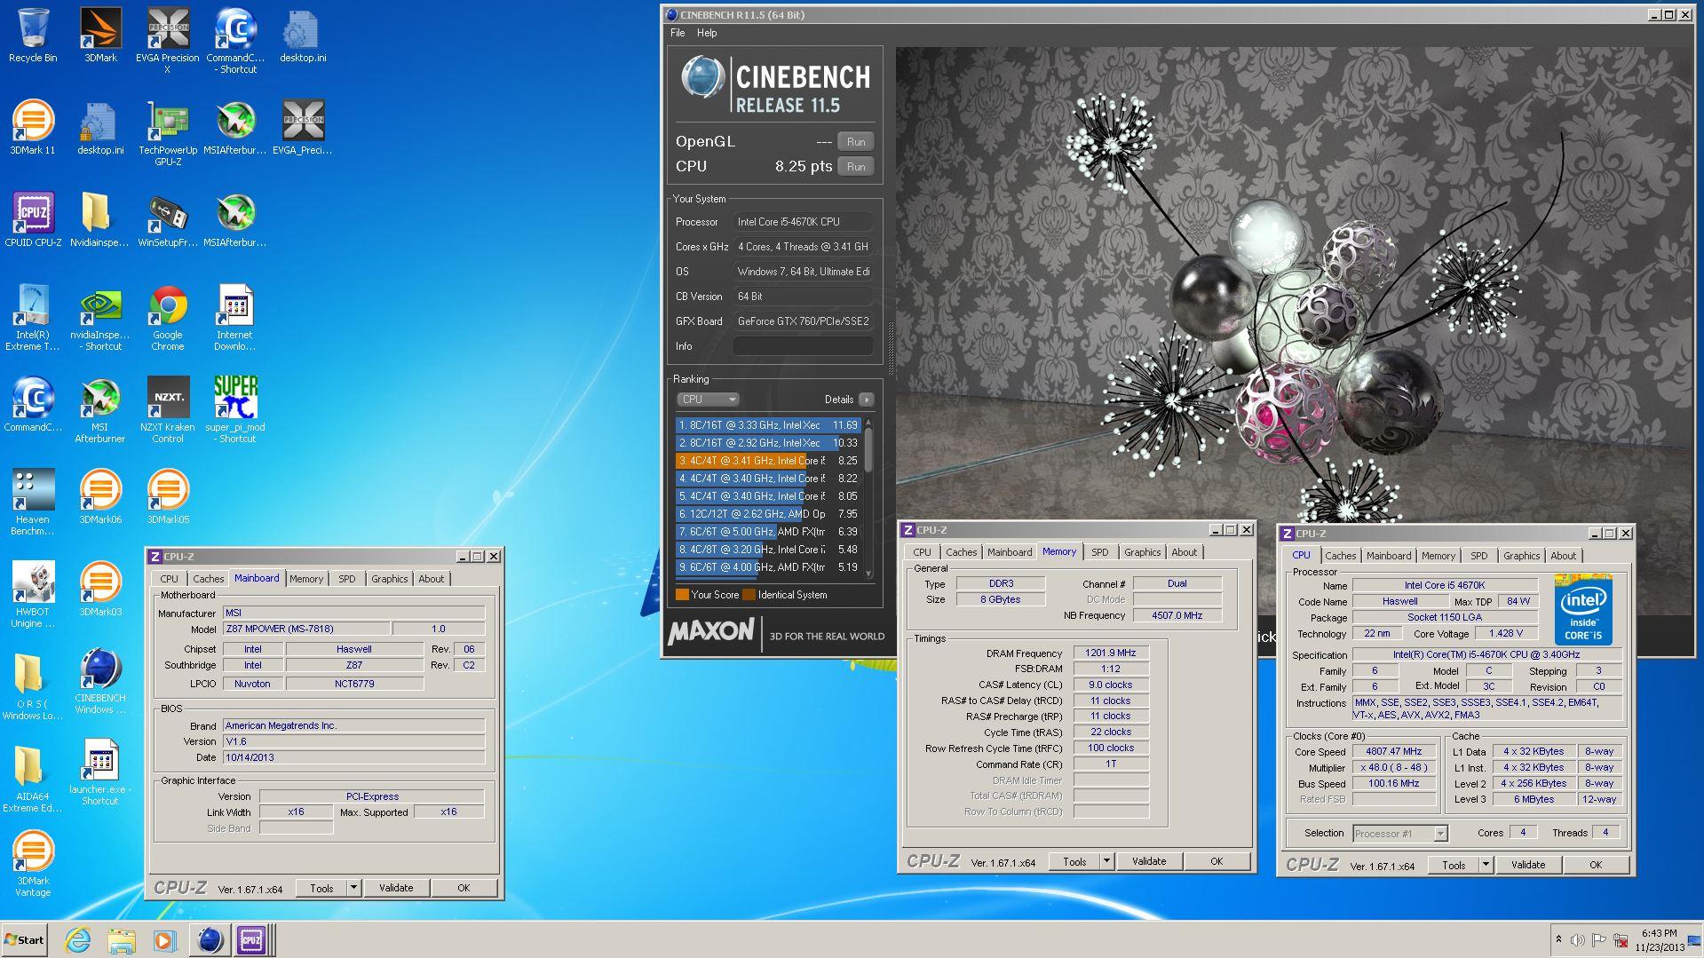Open Tools dropdown arrow in Memory CPU-Z window
This screenshot has width=1704, height=958.
click(x=1106, y=861)
